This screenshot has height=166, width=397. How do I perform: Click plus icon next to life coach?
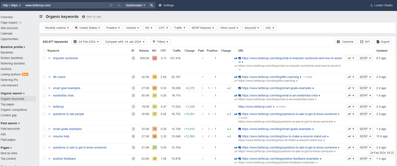(x=49, y=77)
